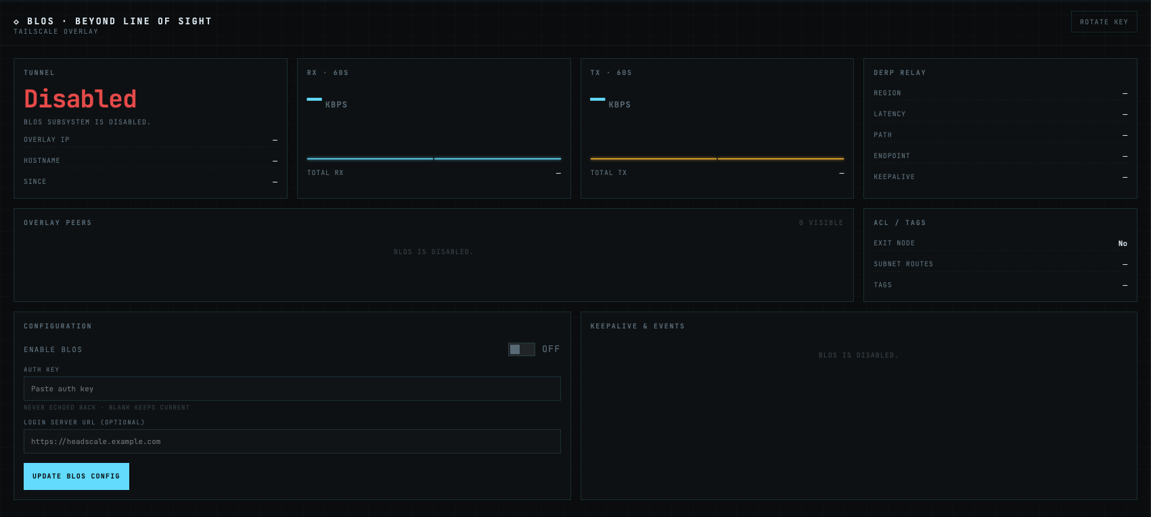The image size is (1151, 517).
Task: Select the Hostname row label
Action: click(x=42, y=161)
